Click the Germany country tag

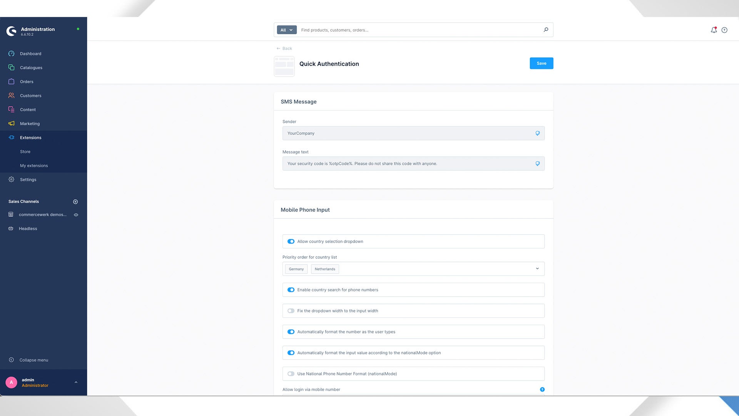[296, 269]
